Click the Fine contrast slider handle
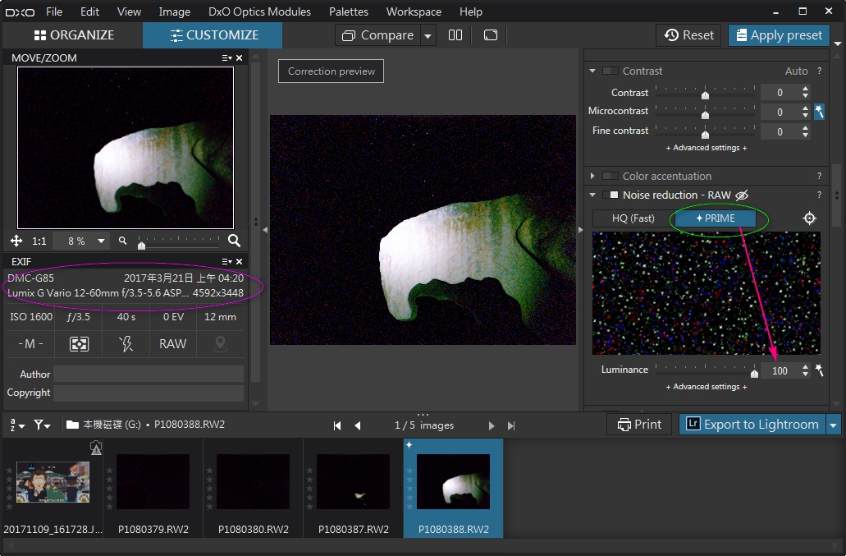846x556 pixels. (705, 135)
